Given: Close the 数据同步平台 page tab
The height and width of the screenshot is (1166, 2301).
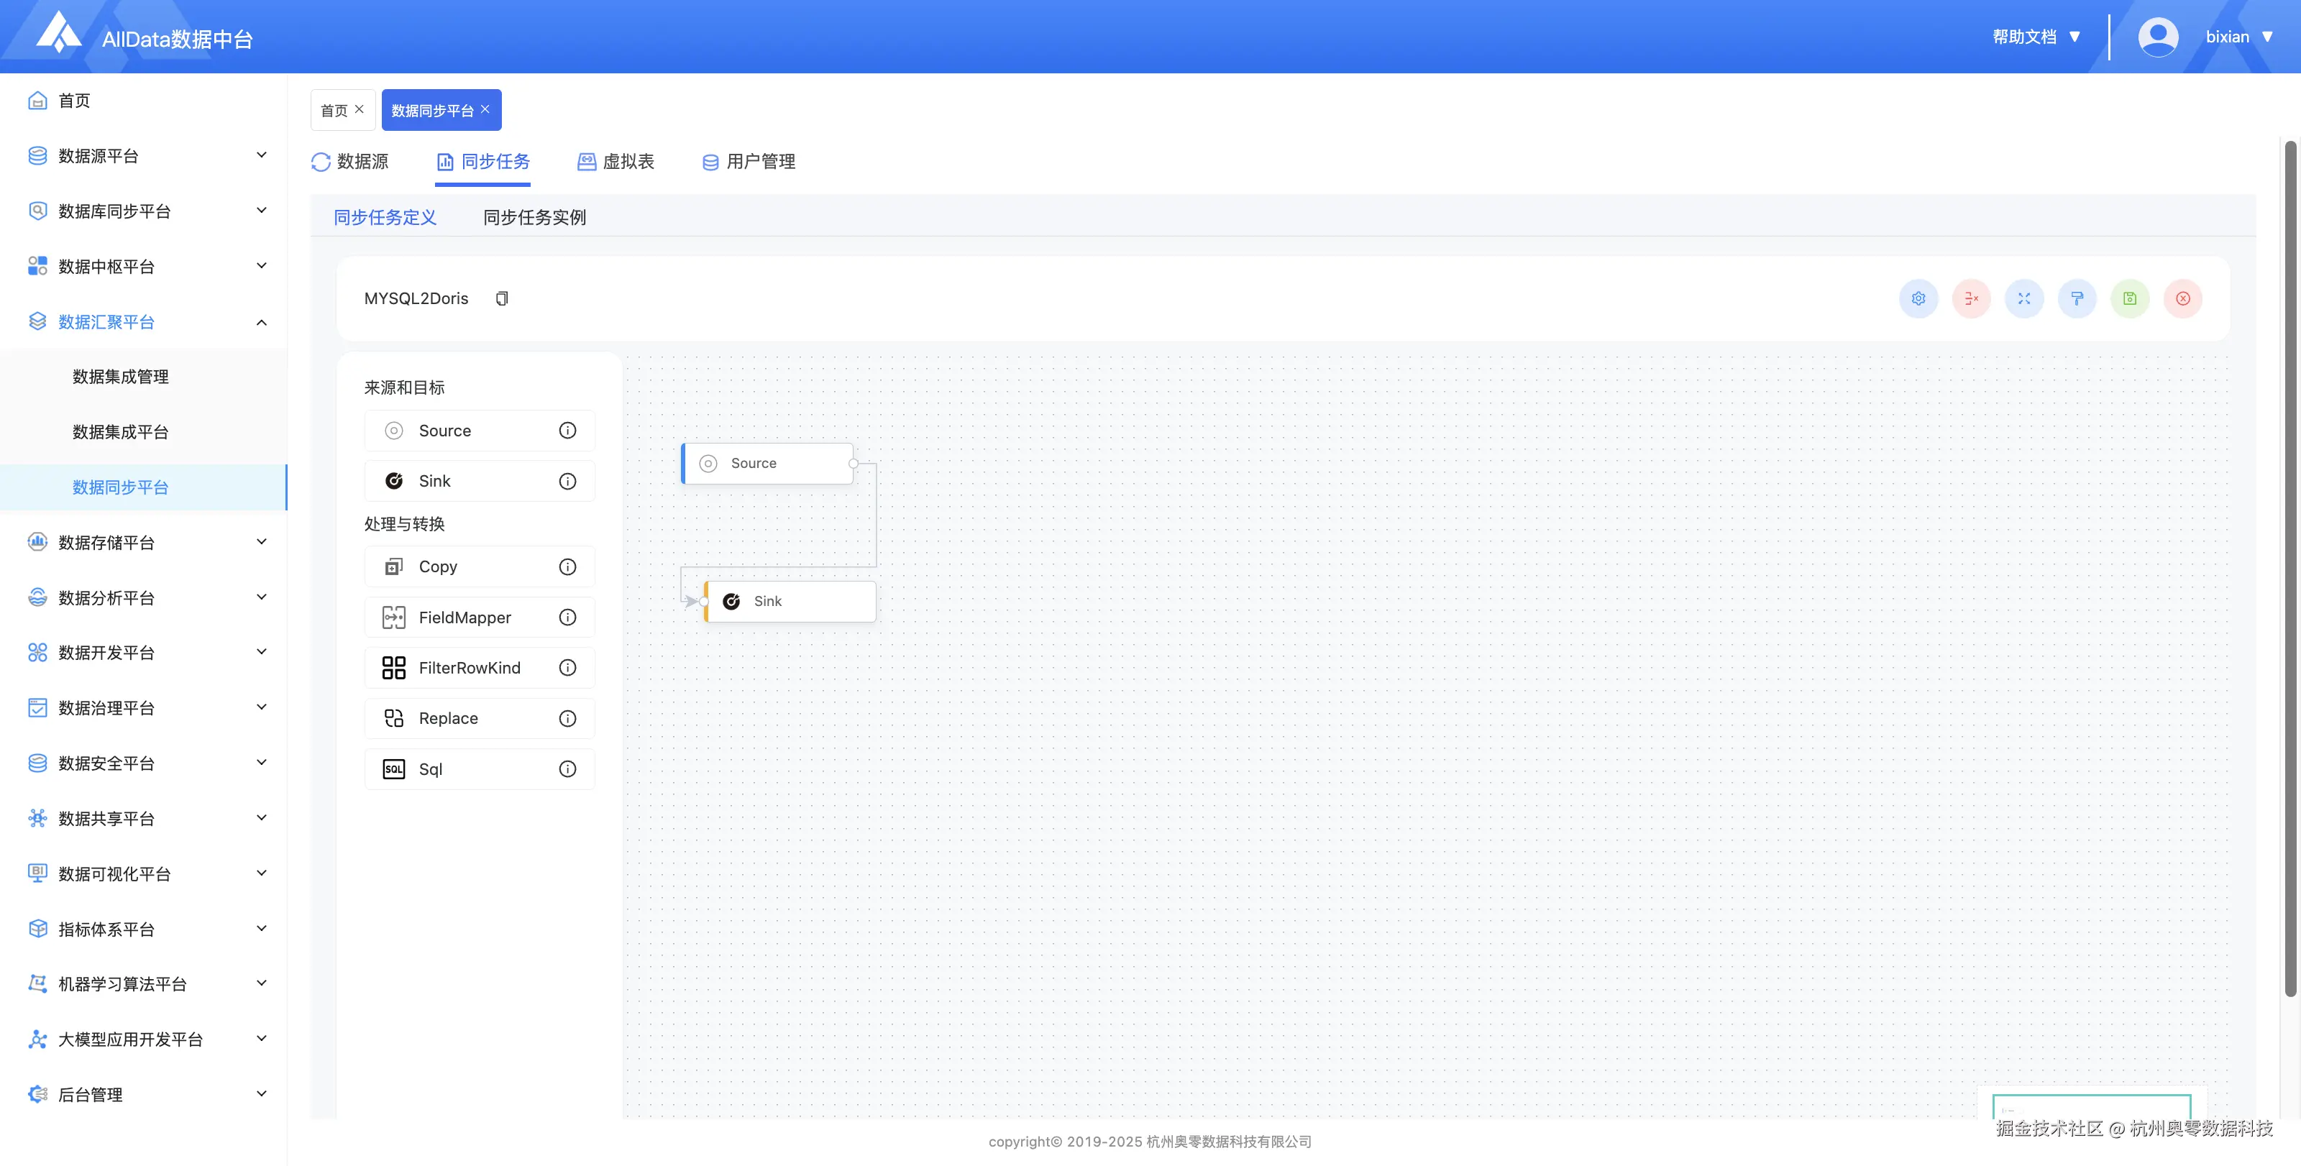Looking at the screenshot, I should [485, 109].
